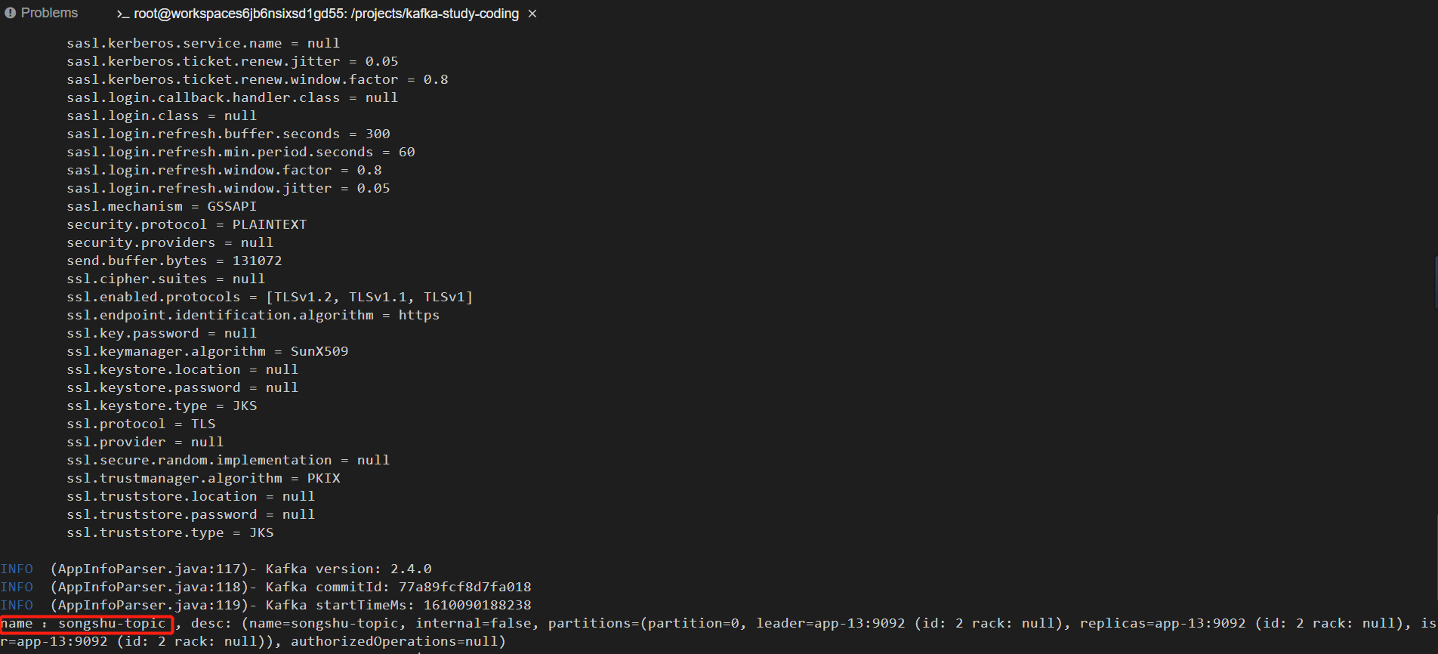1438x654 pixels.
Task: Click the ssl.keymanager.algorithm = SunX509 line
Action: [208, 351]
